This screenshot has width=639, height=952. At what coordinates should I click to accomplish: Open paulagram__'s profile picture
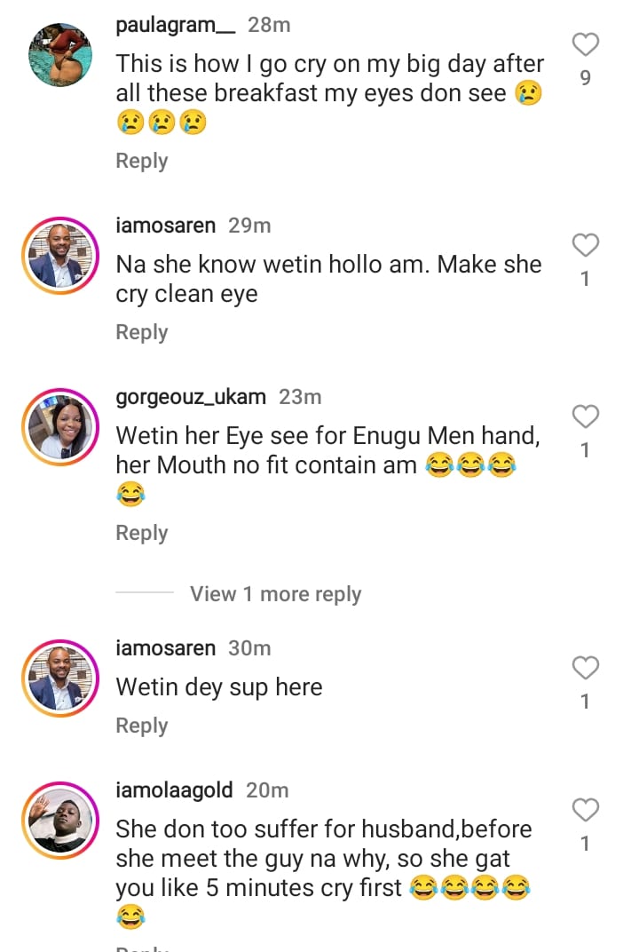pyautogui.click(x=60, y=55)
